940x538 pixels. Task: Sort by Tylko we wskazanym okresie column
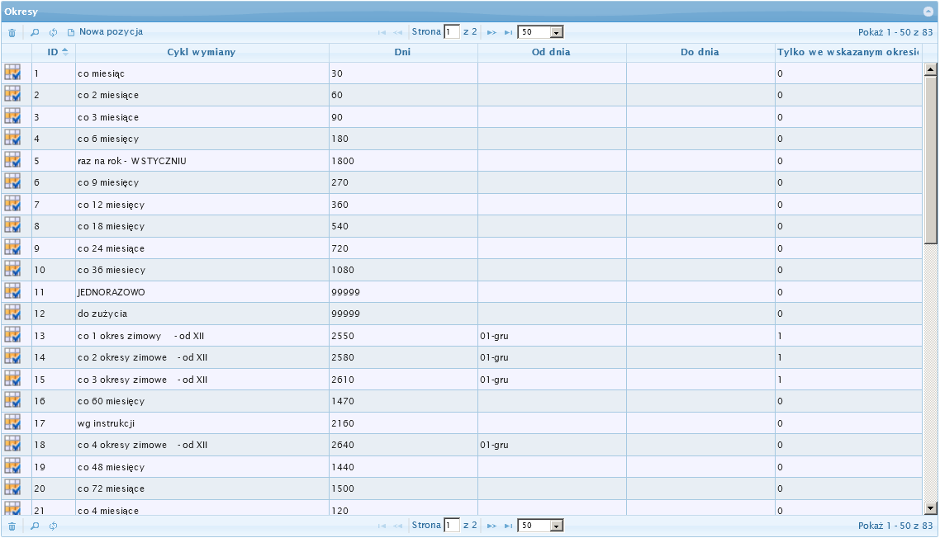tap(847, 52)
